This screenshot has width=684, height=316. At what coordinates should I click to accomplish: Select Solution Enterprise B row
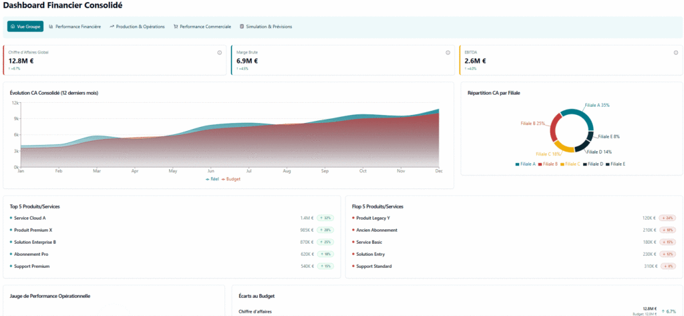coord(172,242)
